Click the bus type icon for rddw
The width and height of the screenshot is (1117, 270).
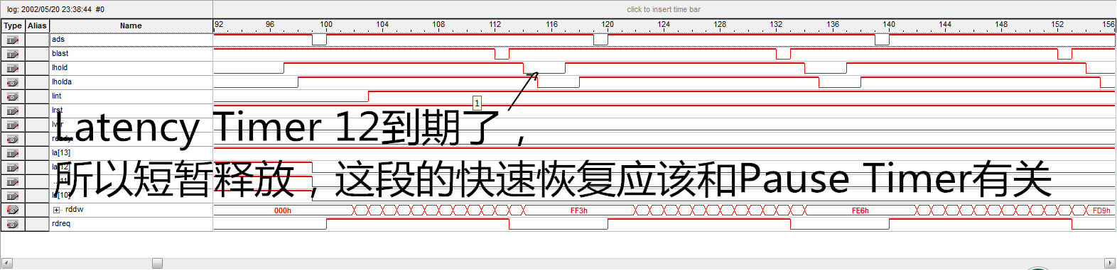[12, 210]
